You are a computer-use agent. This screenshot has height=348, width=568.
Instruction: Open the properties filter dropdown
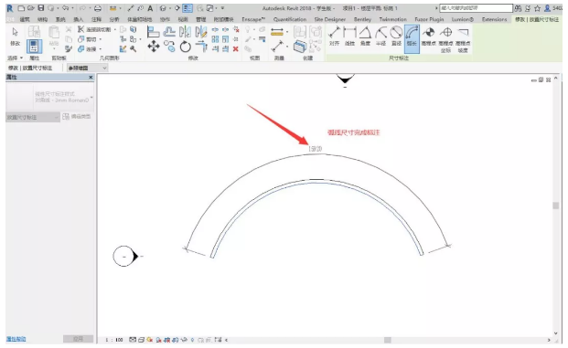[33, 117]
